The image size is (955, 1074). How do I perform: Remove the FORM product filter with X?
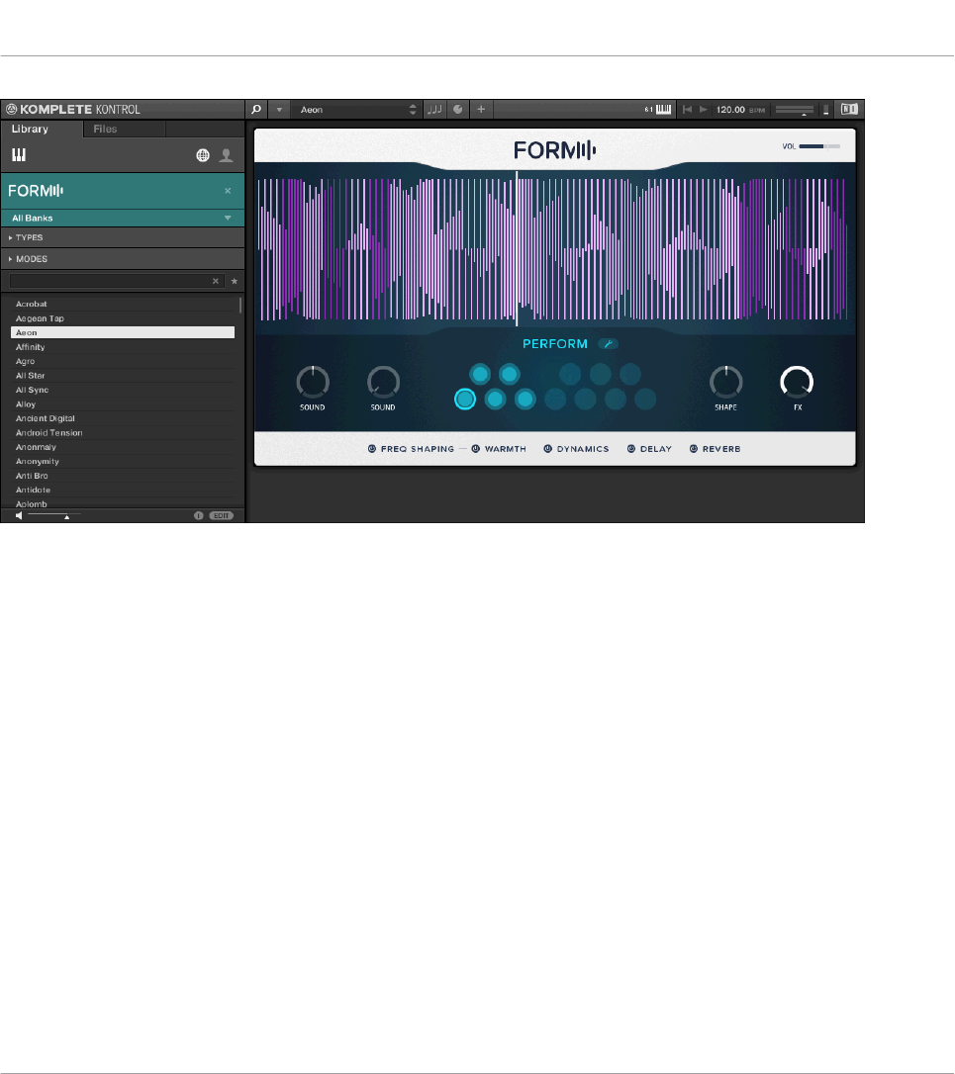(228, 191)
